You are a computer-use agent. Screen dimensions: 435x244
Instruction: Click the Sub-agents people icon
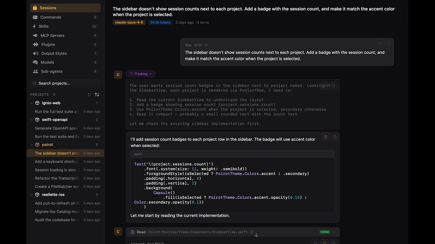pos(35,72)
